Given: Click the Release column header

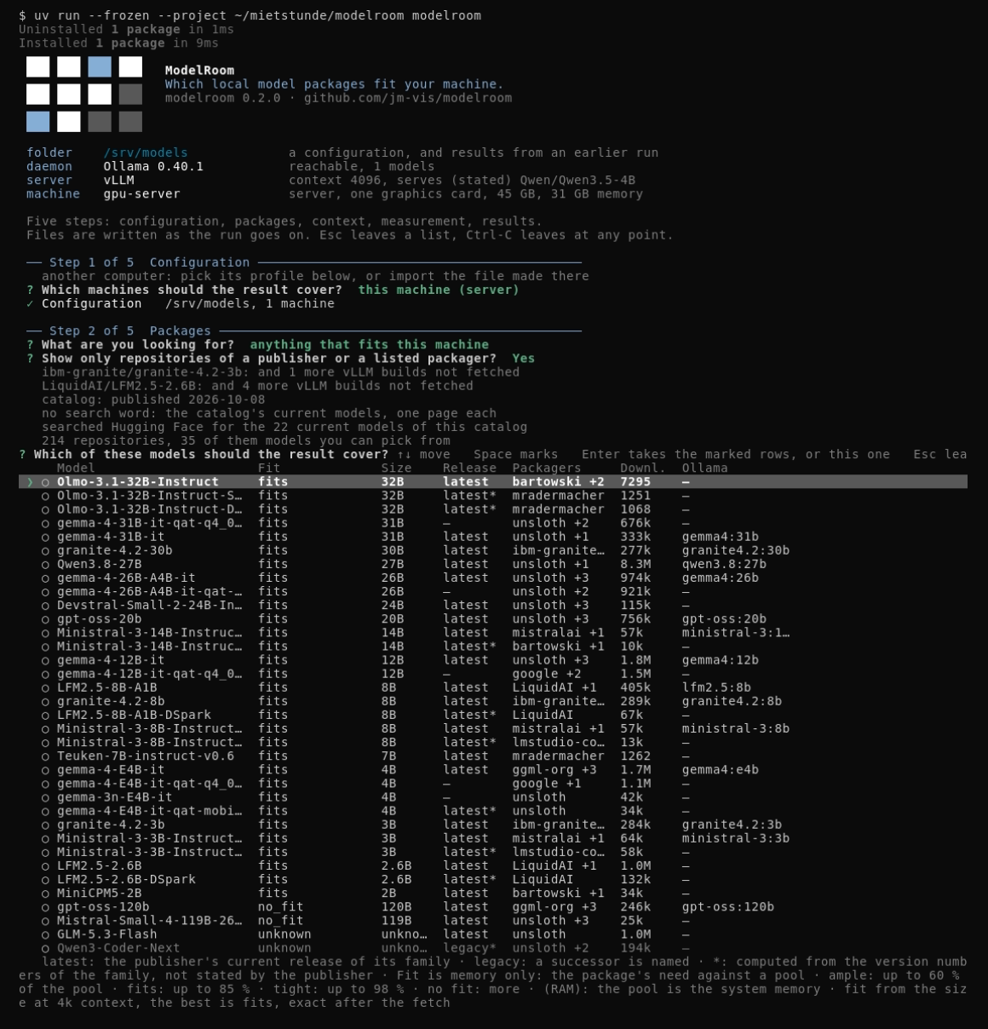Looking at the screenshot, I should 469,468.
